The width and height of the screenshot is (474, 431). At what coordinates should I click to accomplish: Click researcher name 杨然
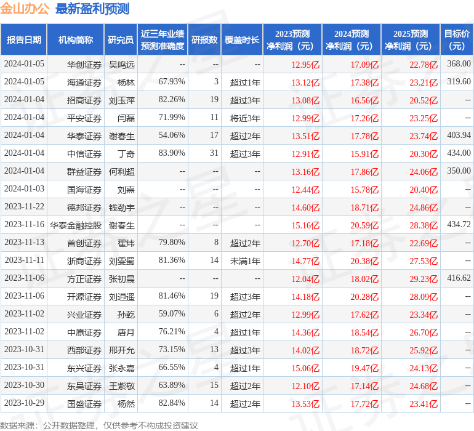[126, 403]
